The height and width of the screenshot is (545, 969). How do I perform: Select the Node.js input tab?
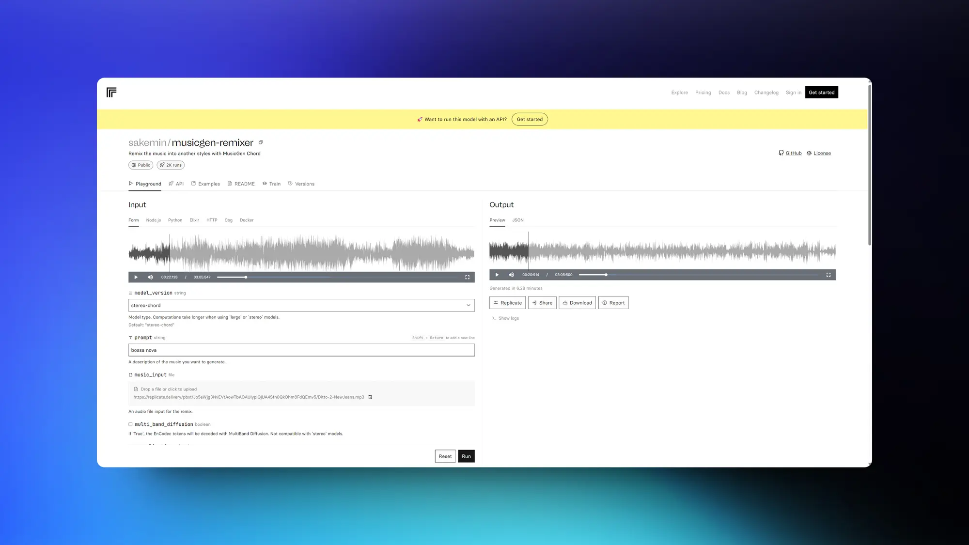(154, 220)
